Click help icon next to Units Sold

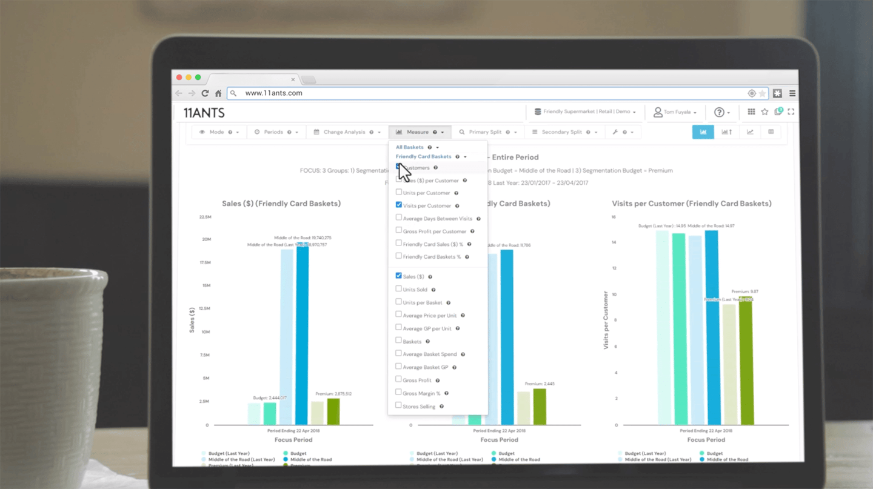pyautogui.click(x=433, y=290)
